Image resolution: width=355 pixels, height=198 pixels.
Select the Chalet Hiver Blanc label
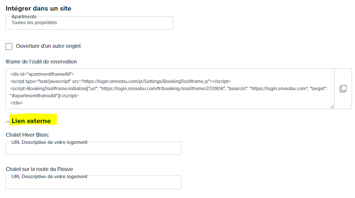click(28, 135)
